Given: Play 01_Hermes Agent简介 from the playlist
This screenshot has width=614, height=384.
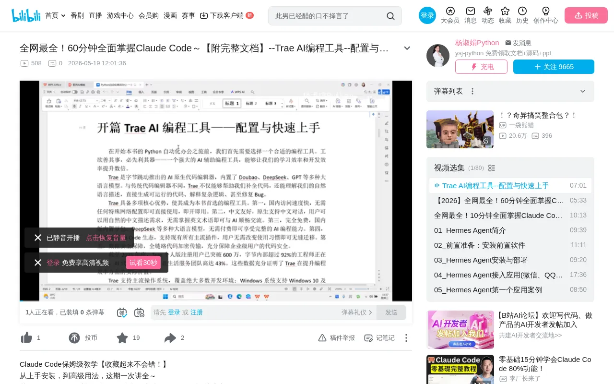Looking at the screenshot, I should (x=510, y=230).
